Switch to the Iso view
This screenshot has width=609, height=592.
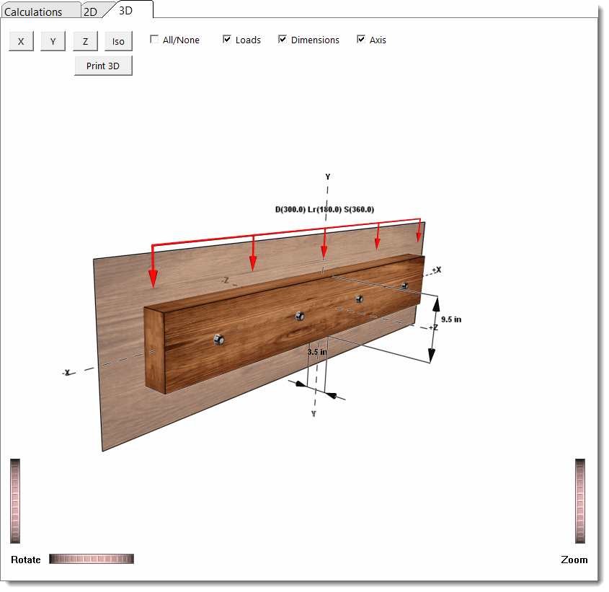tap(117, 41)
